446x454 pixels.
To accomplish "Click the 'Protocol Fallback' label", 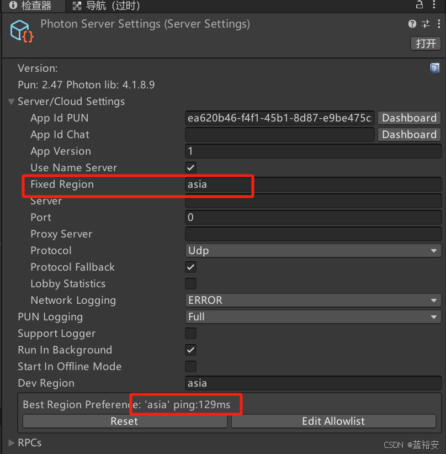I will click(73, 267).
